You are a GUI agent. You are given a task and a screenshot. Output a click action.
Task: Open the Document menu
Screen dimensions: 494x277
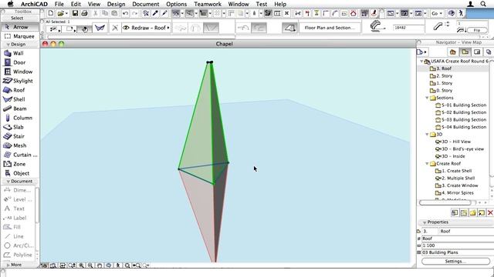point(146,4)
